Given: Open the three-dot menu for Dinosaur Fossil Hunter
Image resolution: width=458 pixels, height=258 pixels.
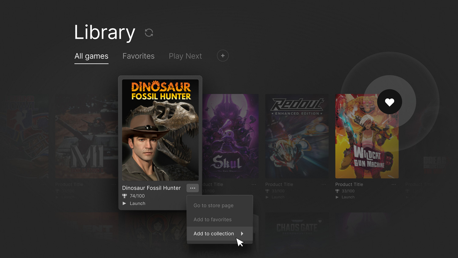Looking at the screenshot, I should coord(192,188).
